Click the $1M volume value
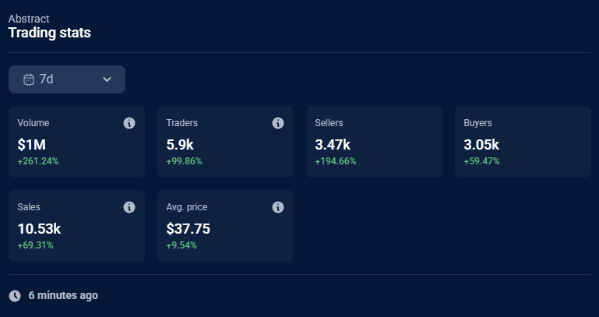The height and width of the screenshot is (317, 599). click(33, 144)
